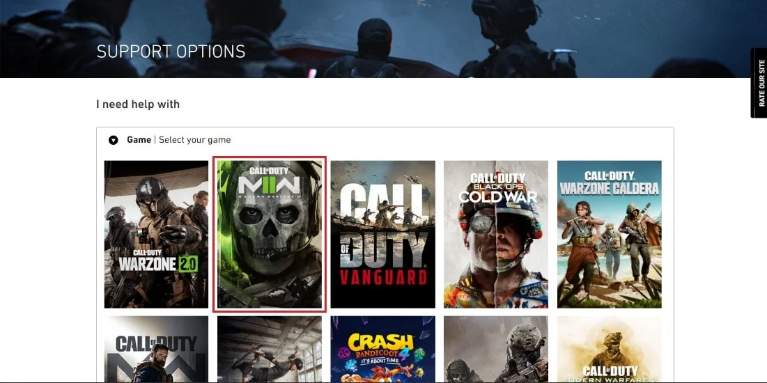
Task: Pick the skateboarding game cover
Action: click(x=270, y=350)
